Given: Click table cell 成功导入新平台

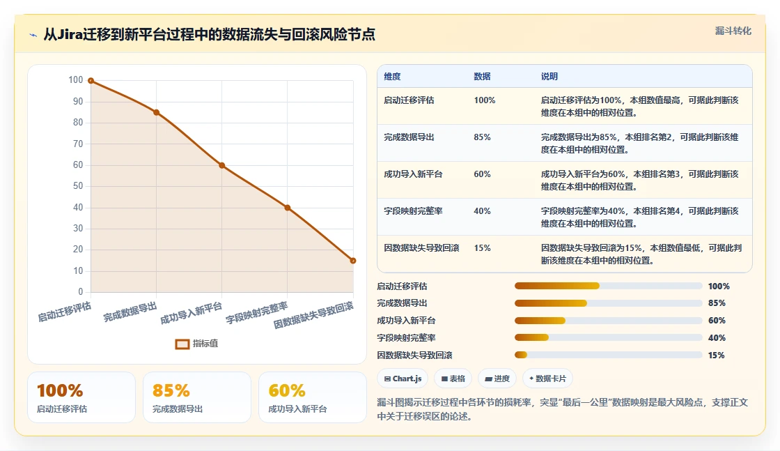Looking at the screenshot, I should 413,174.
